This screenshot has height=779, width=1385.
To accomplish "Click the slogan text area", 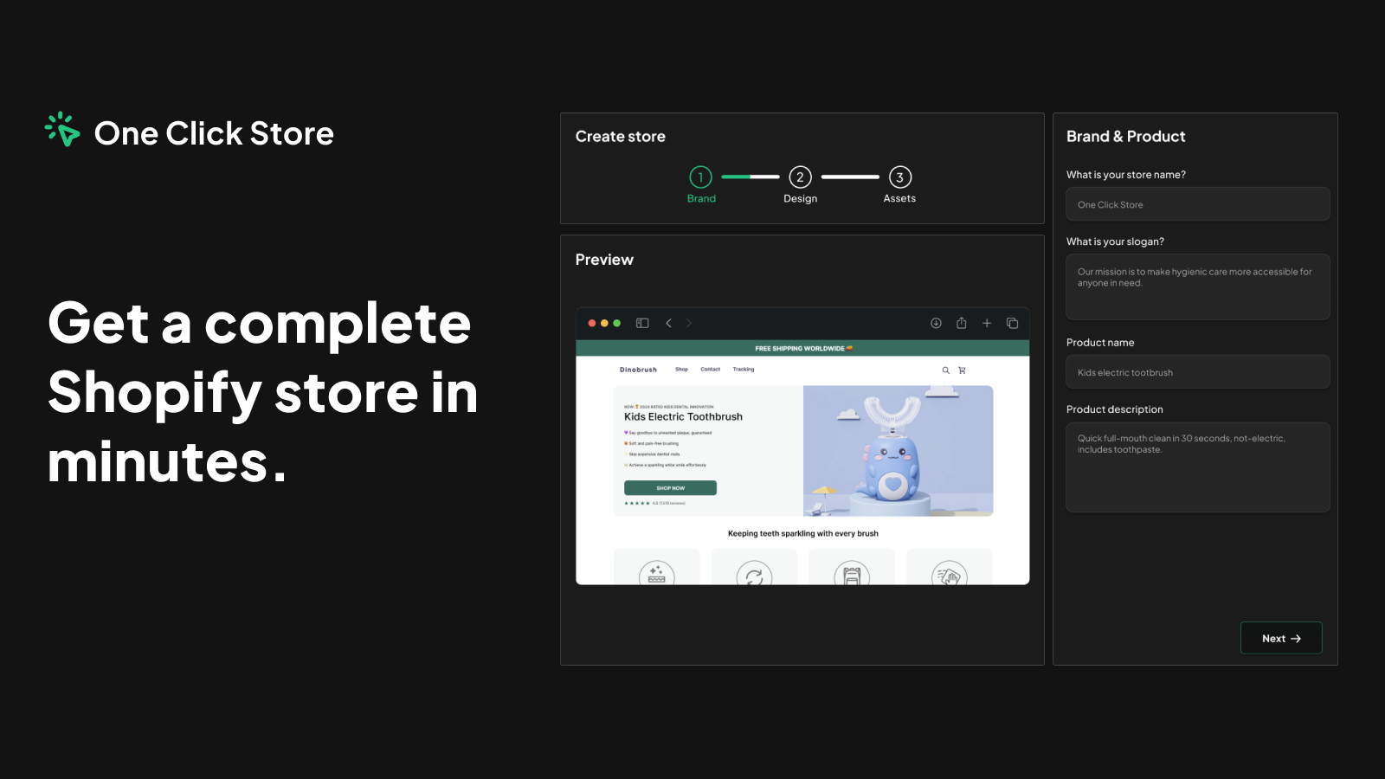I will 1198,286.
